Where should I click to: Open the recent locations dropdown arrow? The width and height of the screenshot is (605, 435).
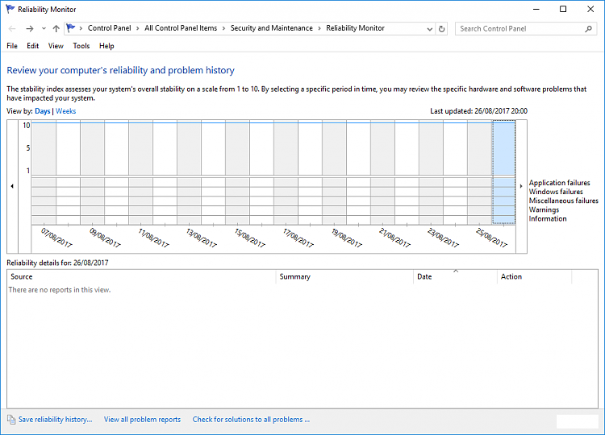44,28
